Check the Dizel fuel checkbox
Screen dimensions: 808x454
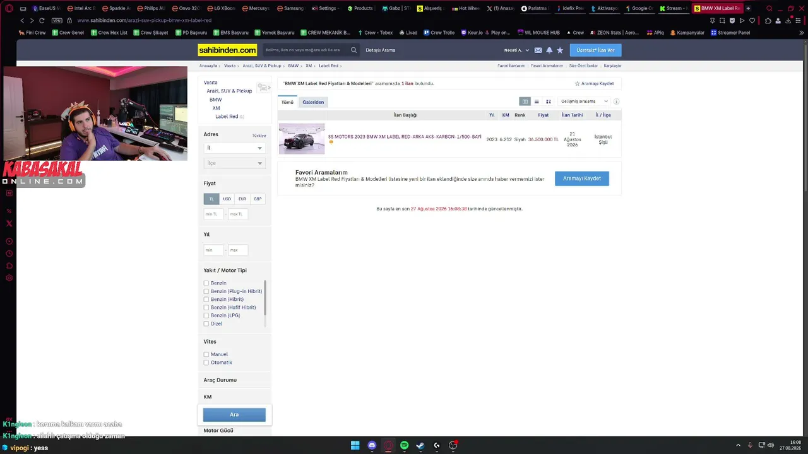[206, 323]
